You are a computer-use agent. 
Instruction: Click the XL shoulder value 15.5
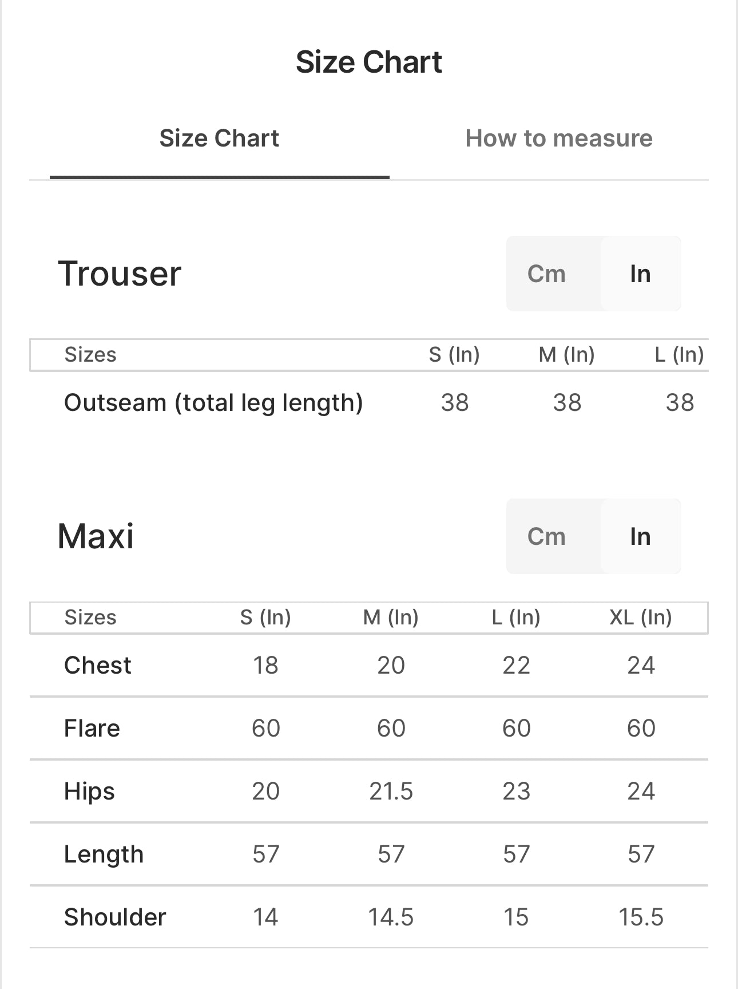click(x=641, y=917)
